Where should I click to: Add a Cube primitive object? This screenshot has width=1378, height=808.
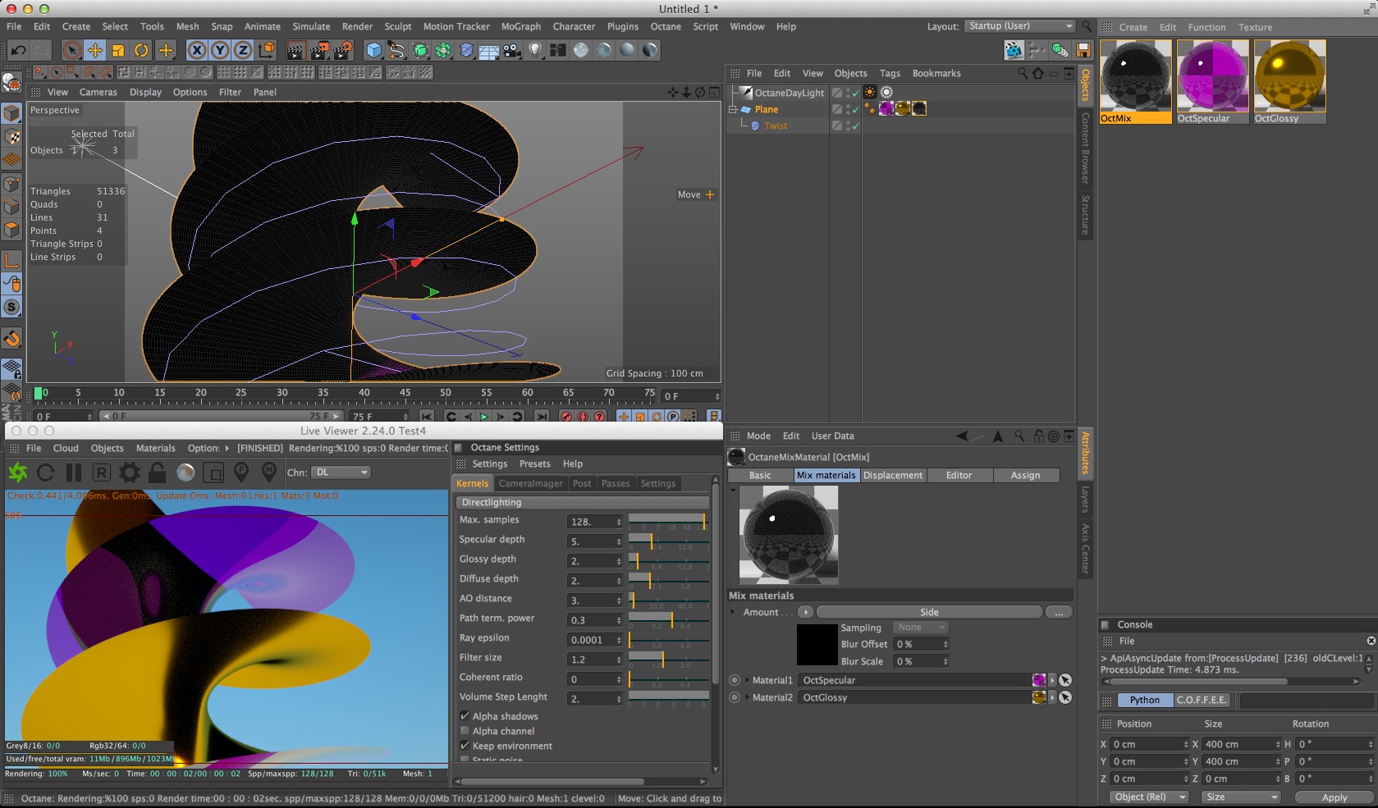(374, 50)
